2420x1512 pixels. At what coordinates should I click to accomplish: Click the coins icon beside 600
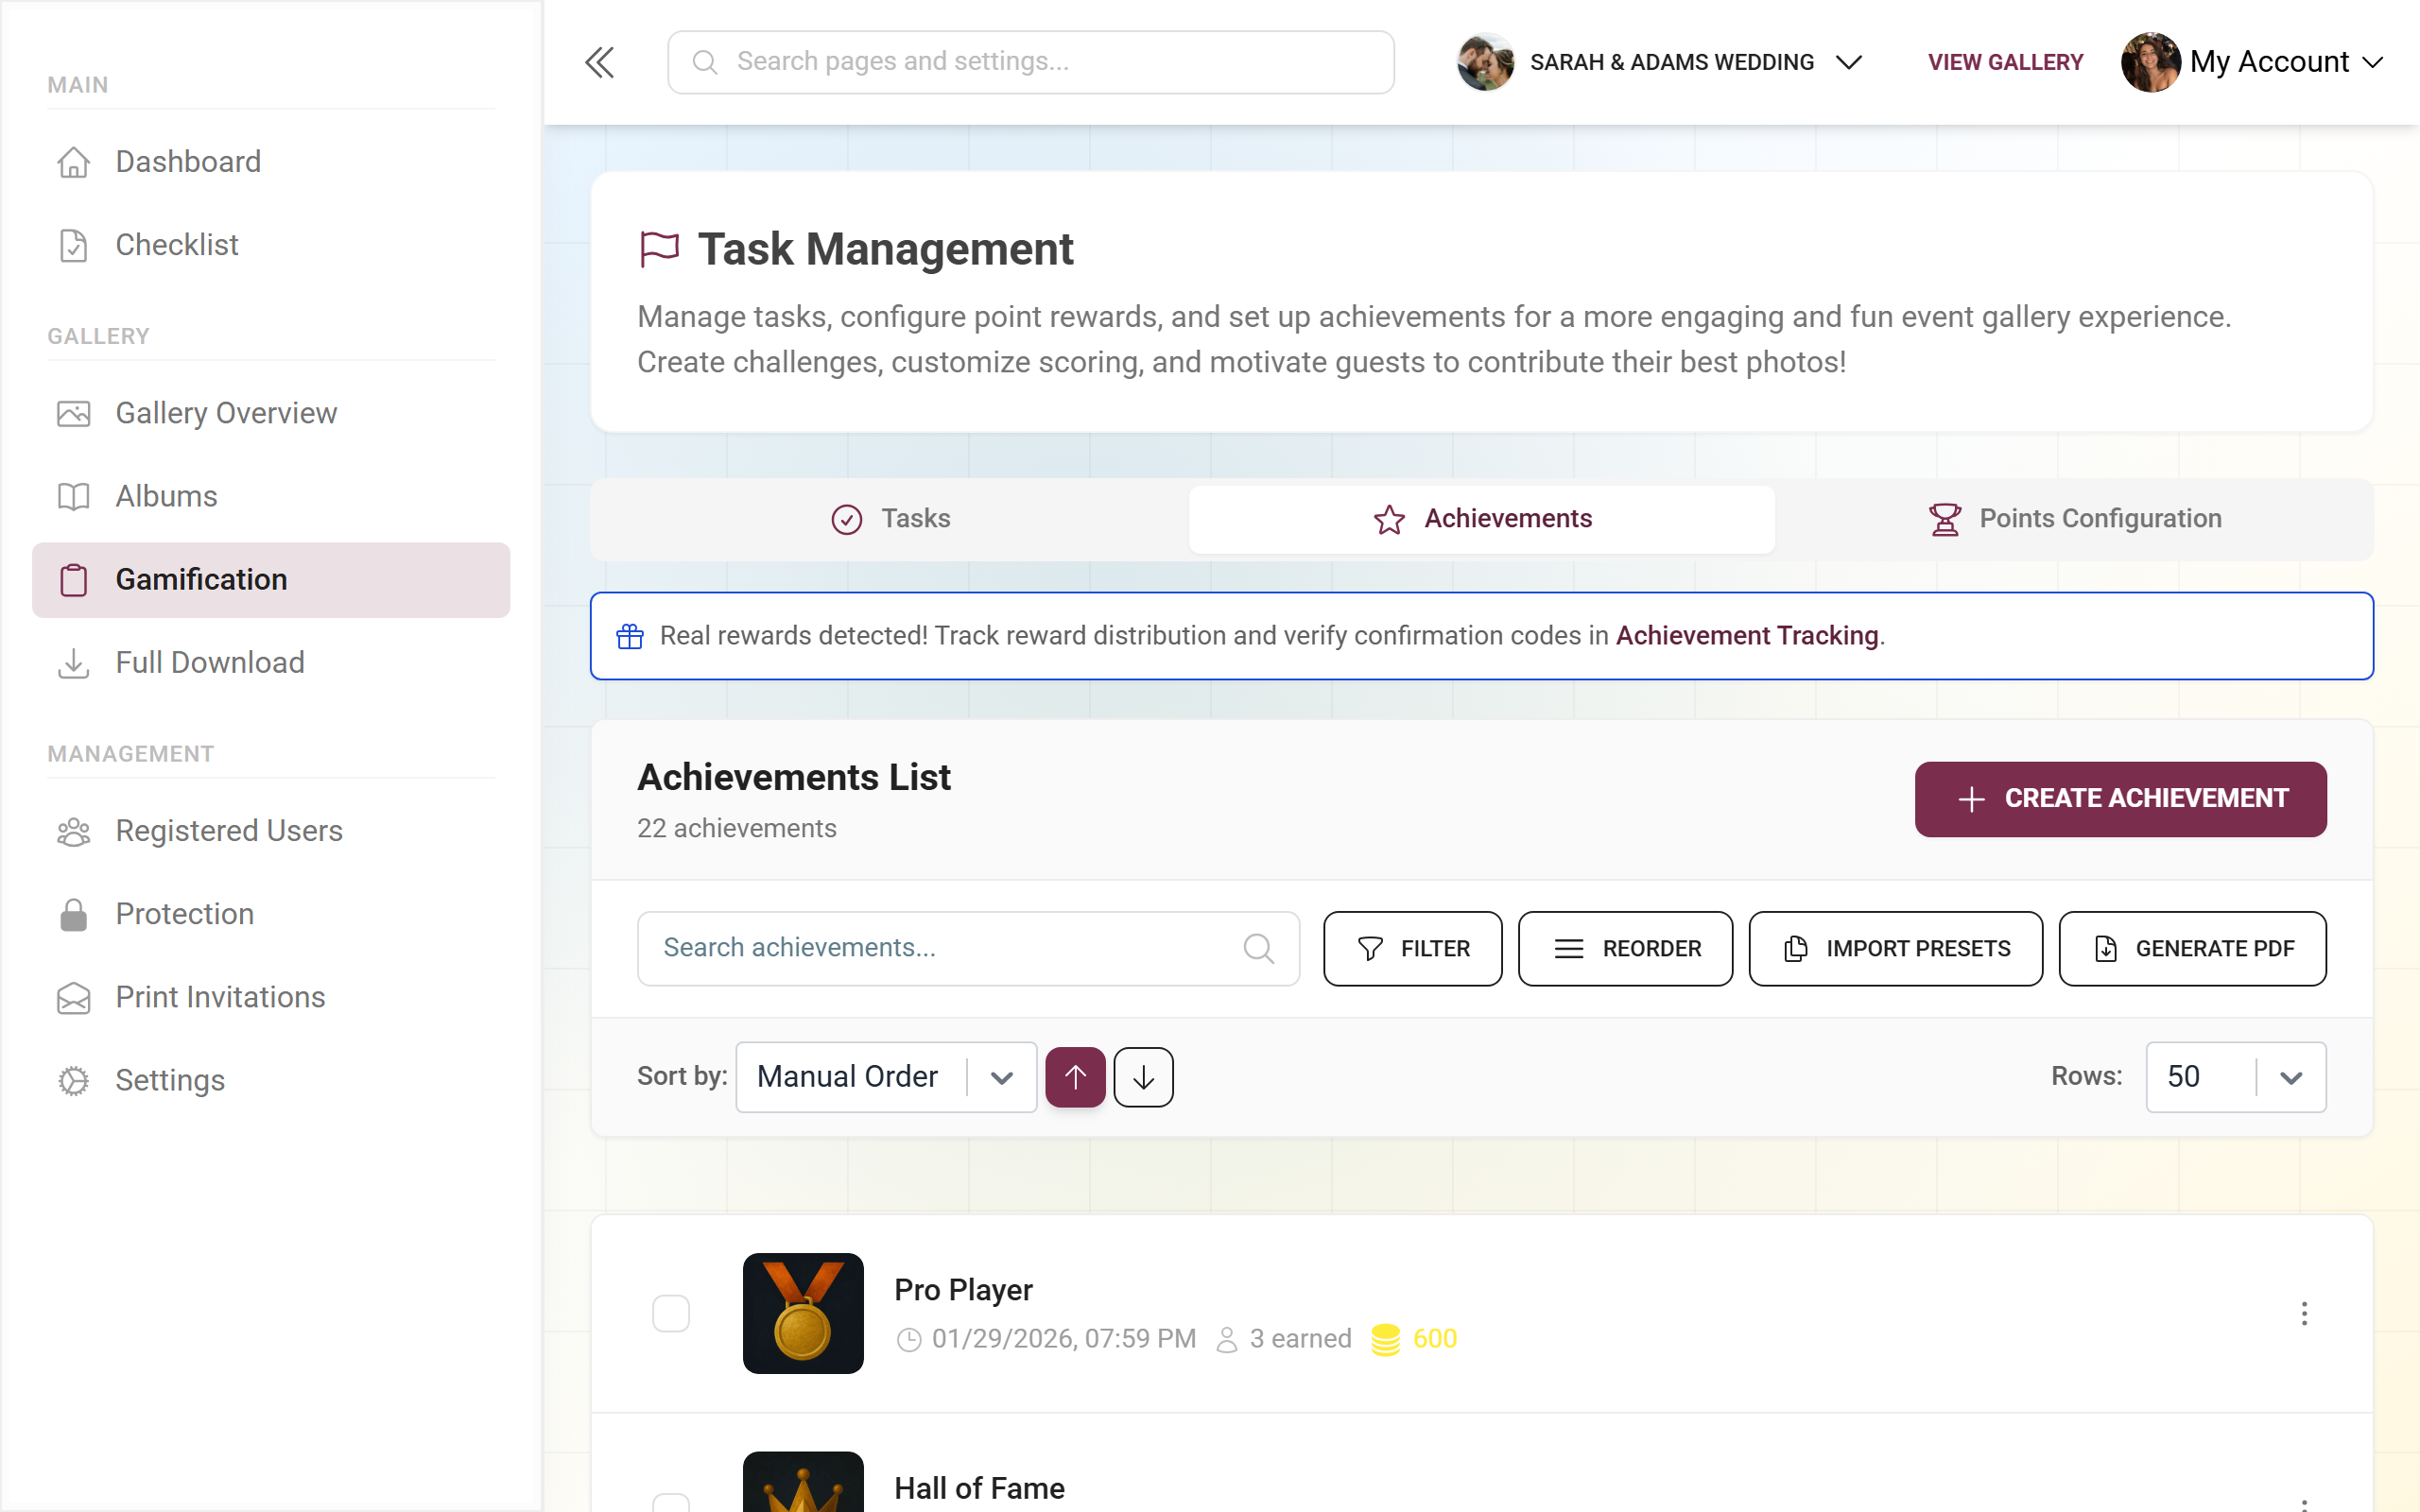click(x=1385, y=1339)
